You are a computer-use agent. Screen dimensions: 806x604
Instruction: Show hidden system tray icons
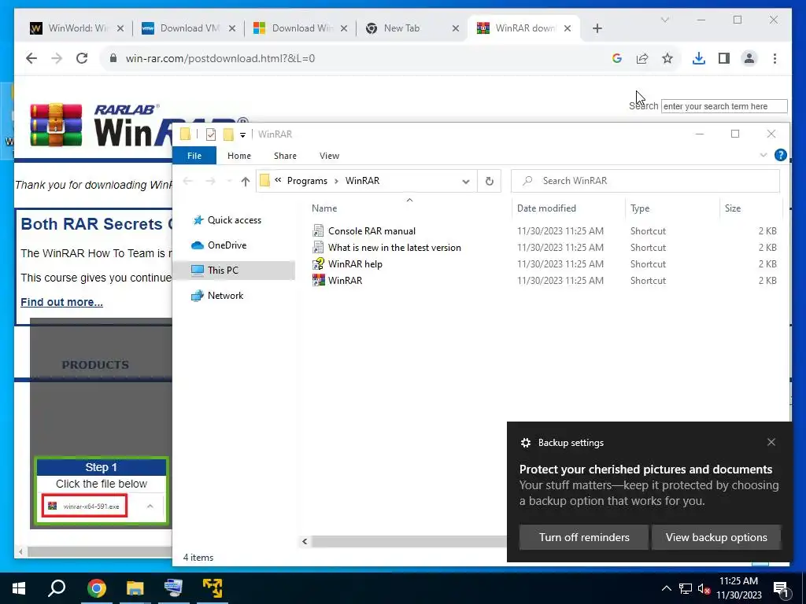pyautogui.click(x=666, y=588)
